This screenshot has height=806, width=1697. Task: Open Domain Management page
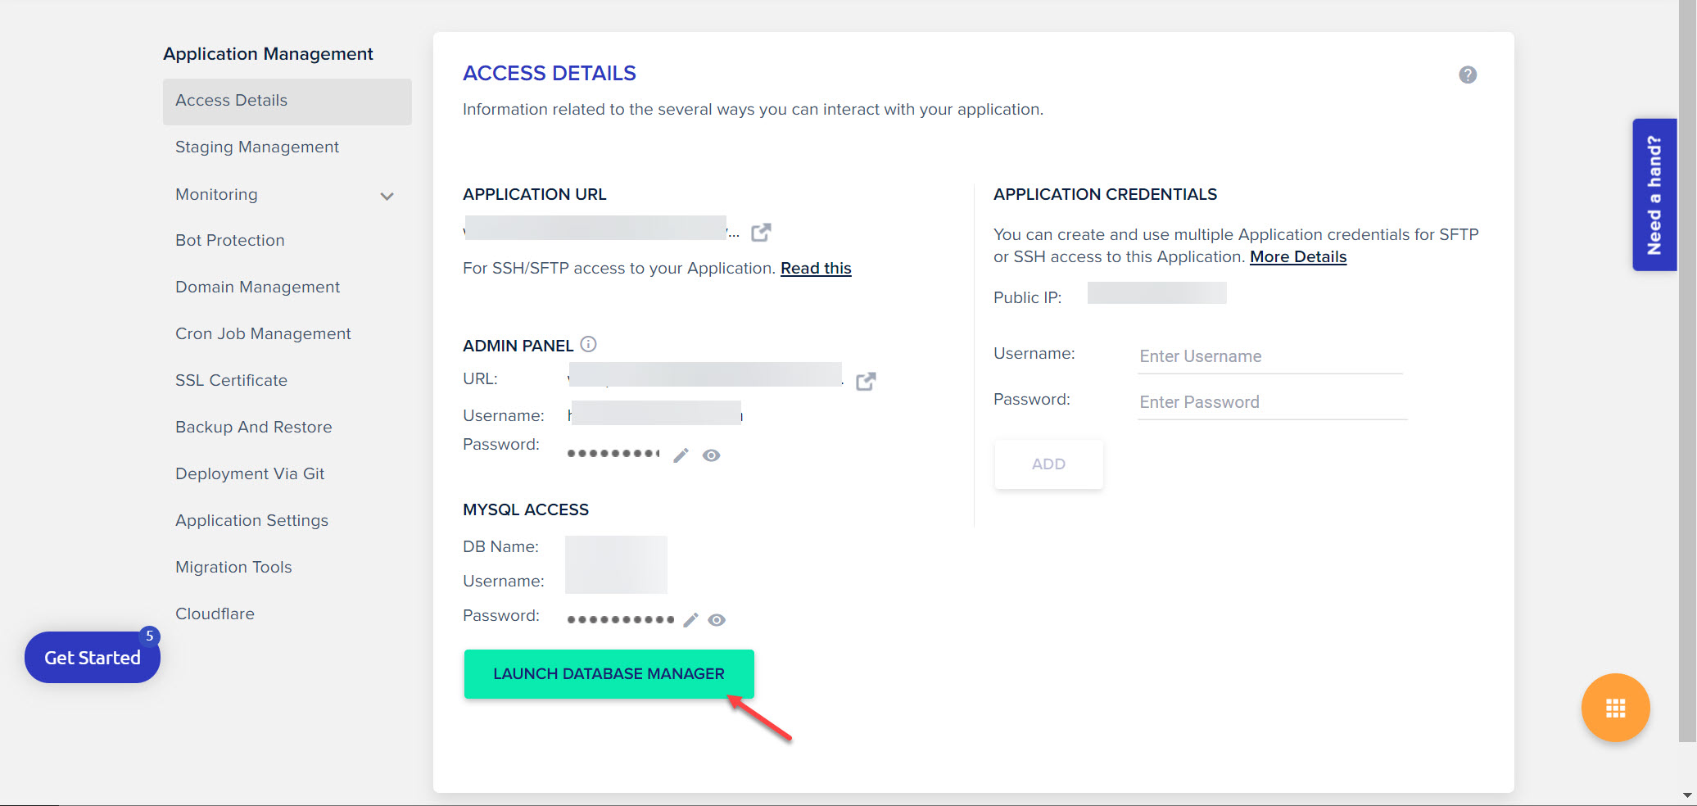pyautogui.click(x=257, y=288)
